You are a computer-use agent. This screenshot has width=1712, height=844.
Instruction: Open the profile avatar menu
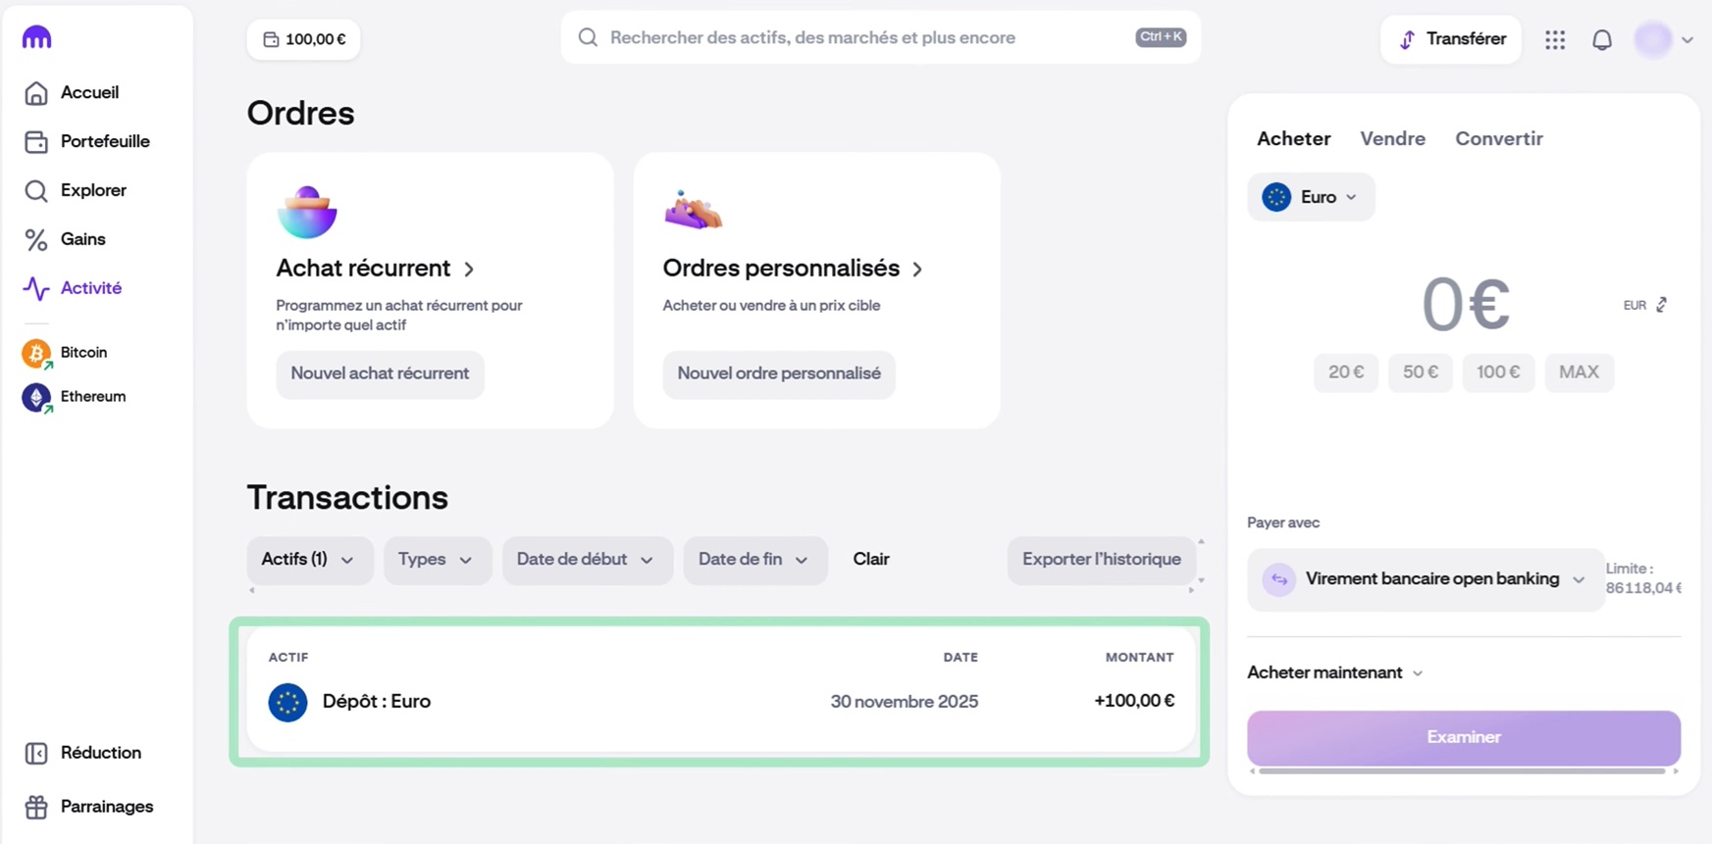tap(1653, 40)
